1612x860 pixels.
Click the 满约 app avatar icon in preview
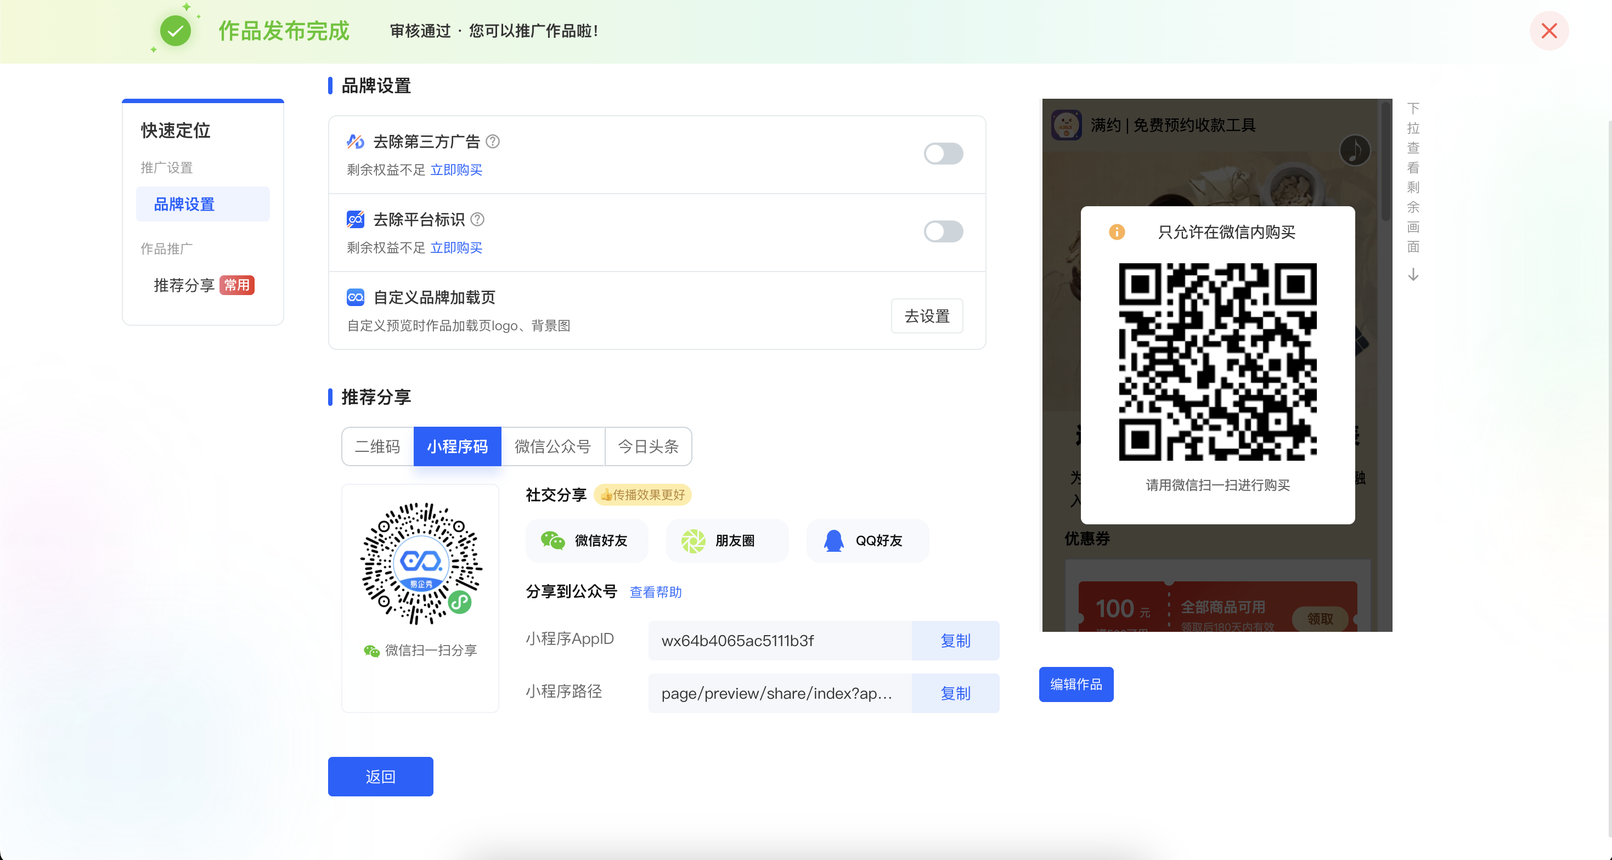1066,125
